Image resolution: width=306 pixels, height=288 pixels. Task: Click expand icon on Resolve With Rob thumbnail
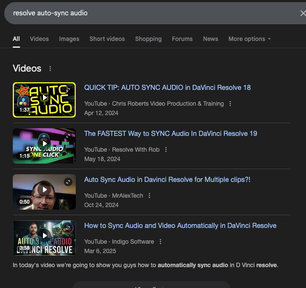[x=68, y=136]
